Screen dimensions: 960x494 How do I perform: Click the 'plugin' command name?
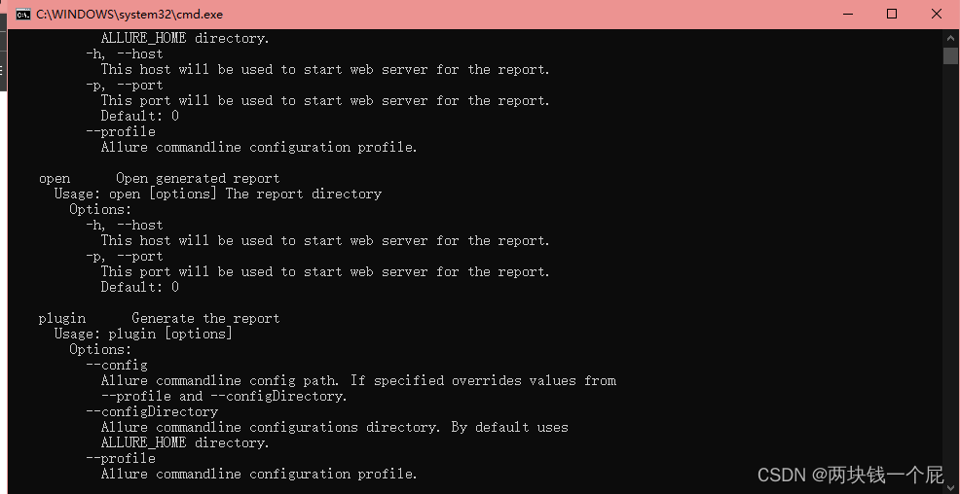pyautogui.click(x=62, y=319)
